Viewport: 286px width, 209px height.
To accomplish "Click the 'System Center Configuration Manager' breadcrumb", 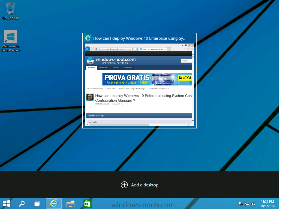I will tap(132, 89).
